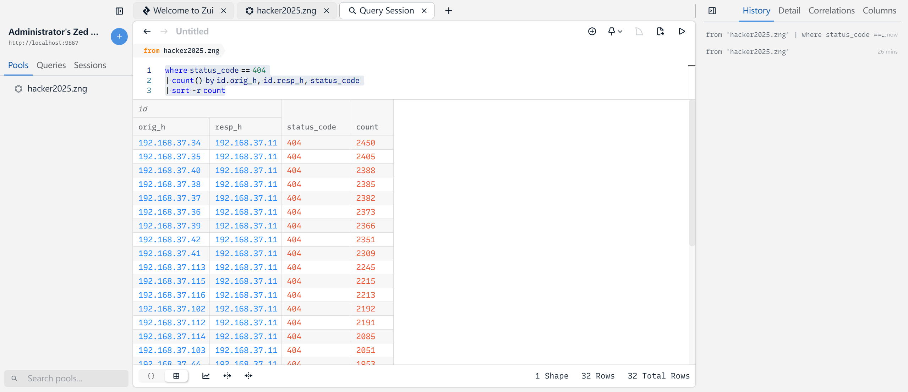Image resolution: width=908 pixels, height=392 pixels.
Task: Click the collapse all columns icon
Action: click(248, 376)
